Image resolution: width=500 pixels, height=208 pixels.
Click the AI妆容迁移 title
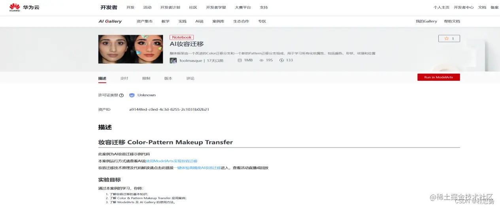tap(187, 44)
